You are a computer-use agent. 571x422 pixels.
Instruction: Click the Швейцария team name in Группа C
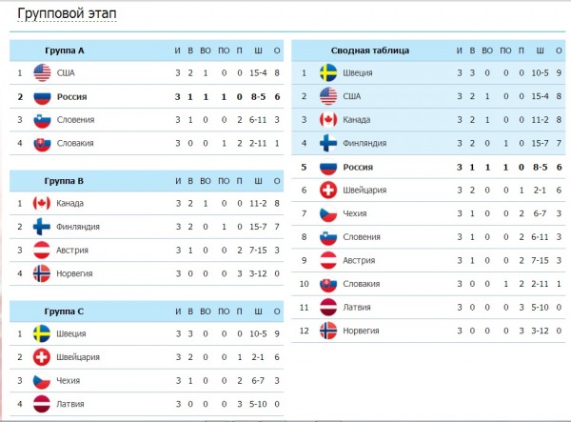click(78, 357)
